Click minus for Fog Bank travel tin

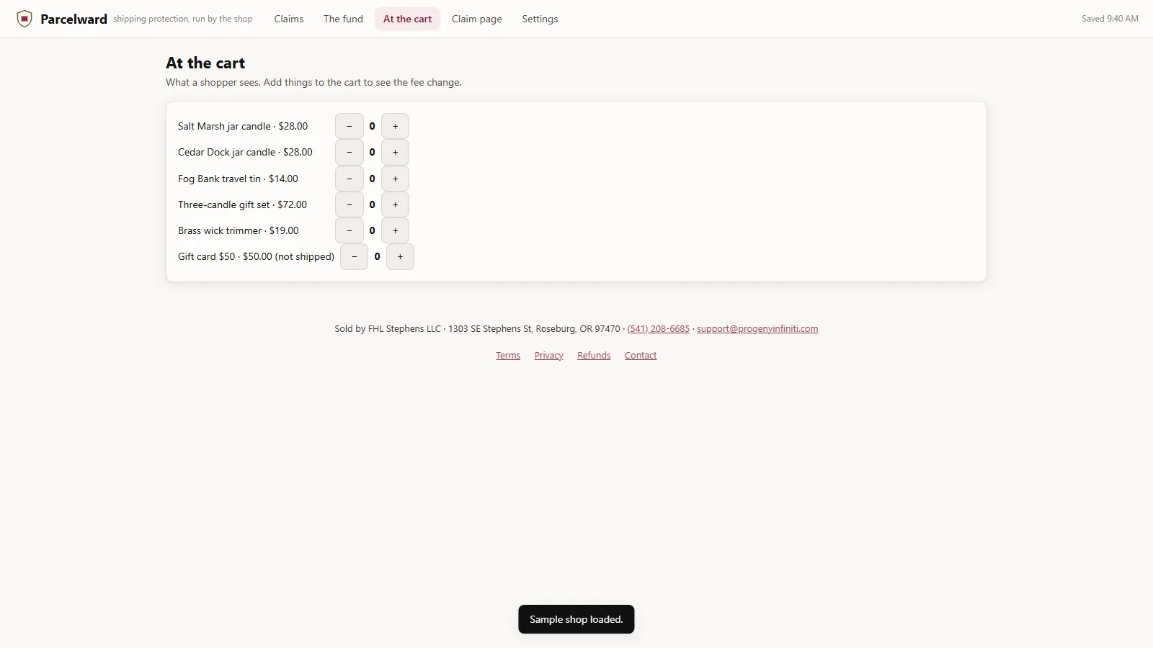(350, 179)
